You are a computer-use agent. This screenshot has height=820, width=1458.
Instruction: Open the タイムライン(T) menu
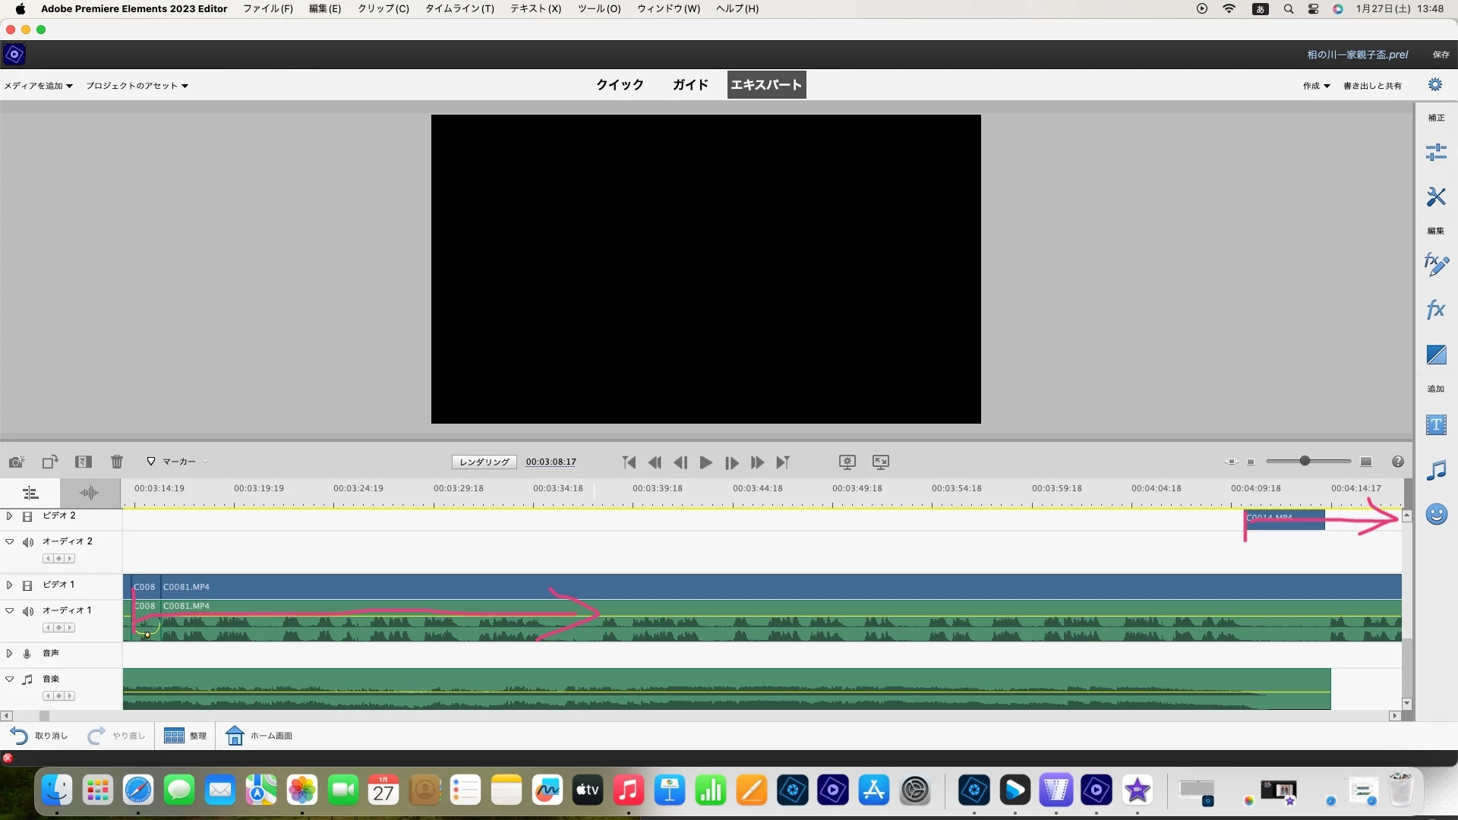[459, 8]
